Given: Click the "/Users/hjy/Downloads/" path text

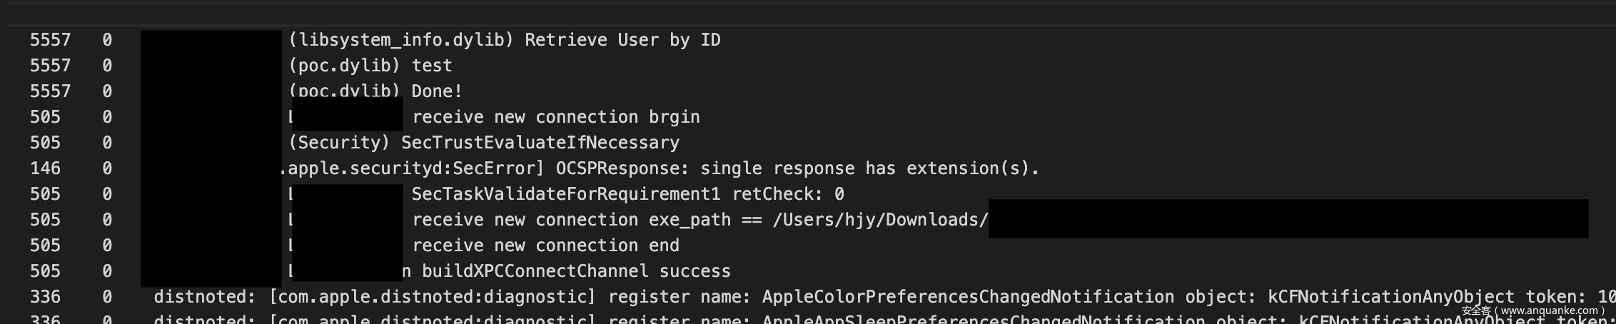Looking at the screenshot, I should point(880,220).
